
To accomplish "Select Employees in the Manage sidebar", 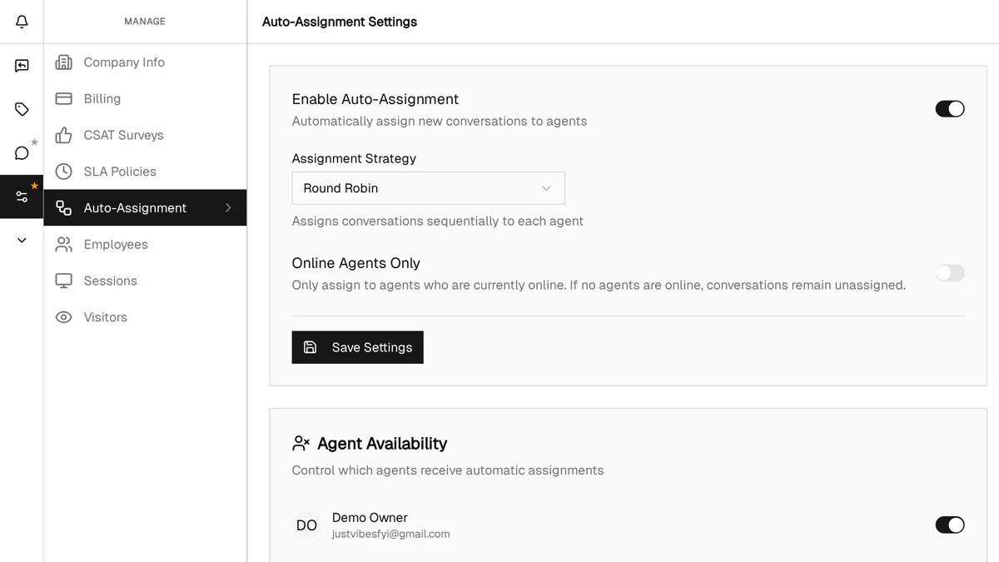I will coord(116,244).
